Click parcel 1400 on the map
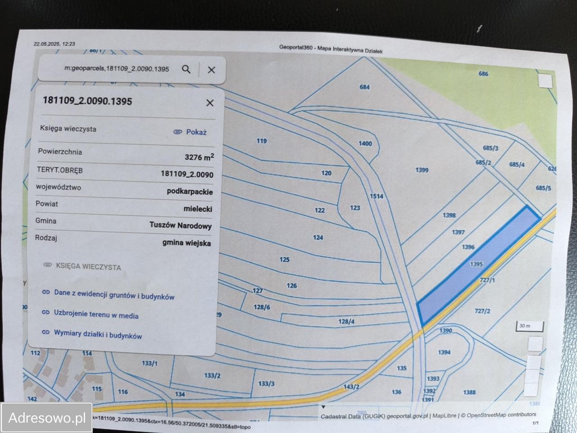 point(365,143)
